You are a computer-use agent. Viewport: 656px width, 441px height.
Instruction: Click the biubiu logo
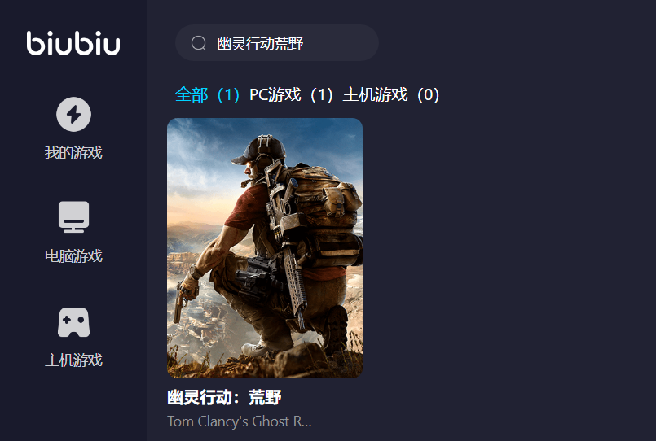point(73,43)
